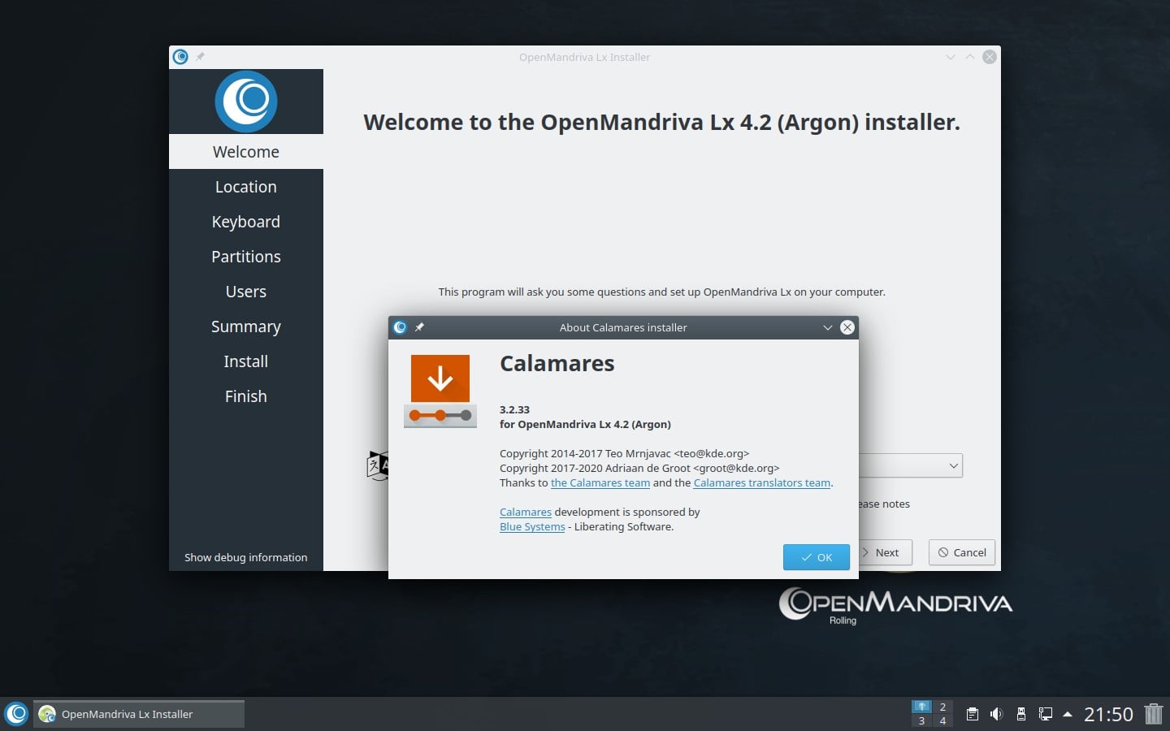Switch to virtual desktop 3 in pager

(x=921, y=720)
